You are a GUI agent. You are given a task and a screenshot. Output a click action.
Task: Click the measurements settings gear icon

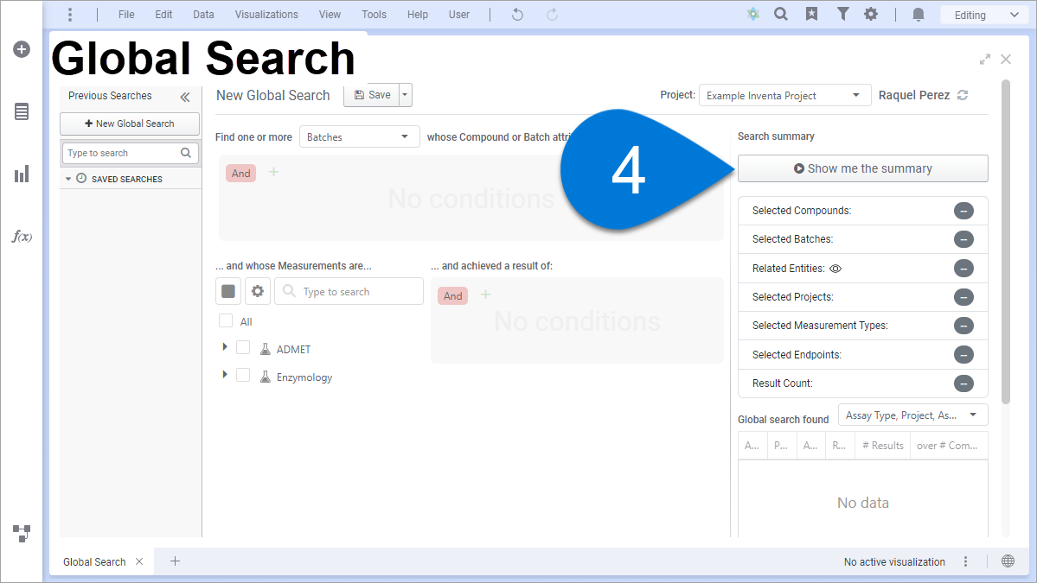(257, 291)
